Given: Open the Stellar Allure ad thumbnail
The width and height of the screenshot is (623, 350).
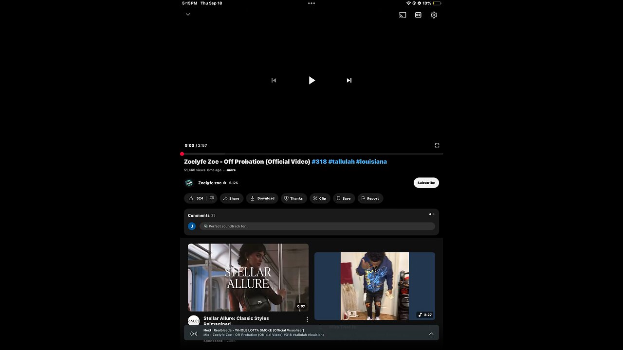Looking at the screenshot, I should tap(248, 278).
